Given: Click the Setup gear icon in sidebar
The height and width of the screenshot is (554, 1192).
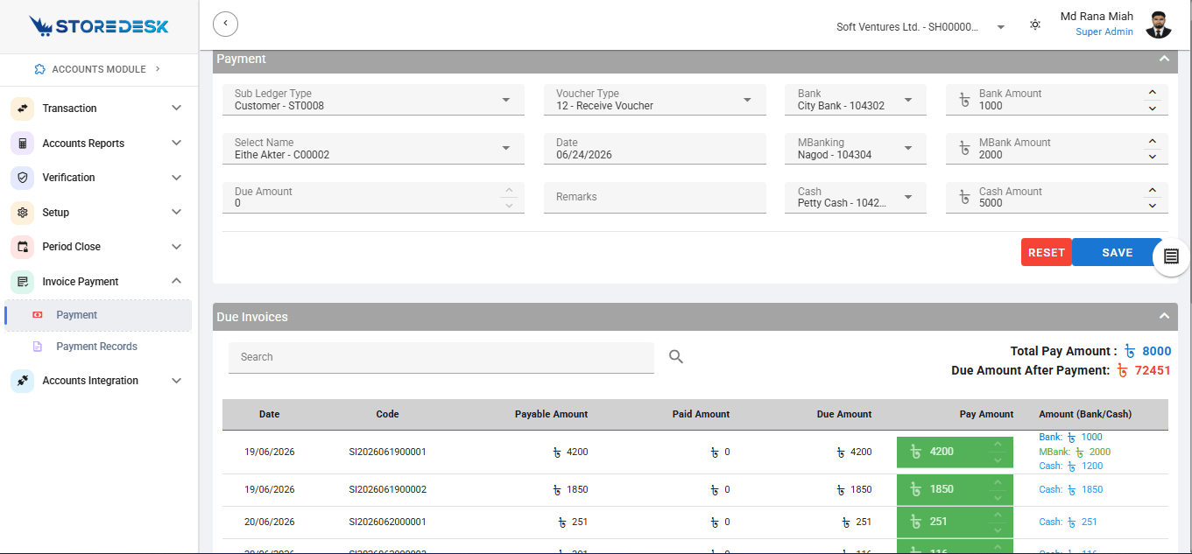Looking at the screenshot, I should click(23, 213).
